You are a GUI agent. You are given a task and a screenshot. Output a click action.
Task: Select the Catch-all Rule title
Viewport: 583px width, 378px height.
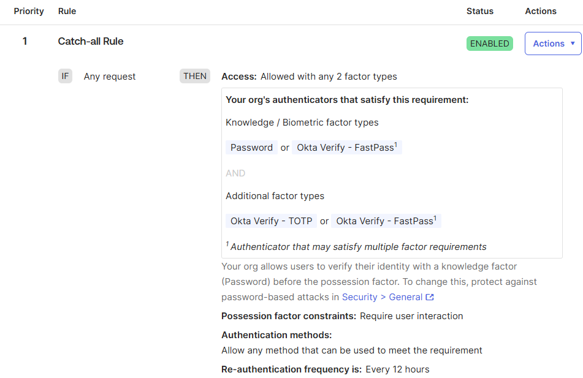[x=91, y=41]
